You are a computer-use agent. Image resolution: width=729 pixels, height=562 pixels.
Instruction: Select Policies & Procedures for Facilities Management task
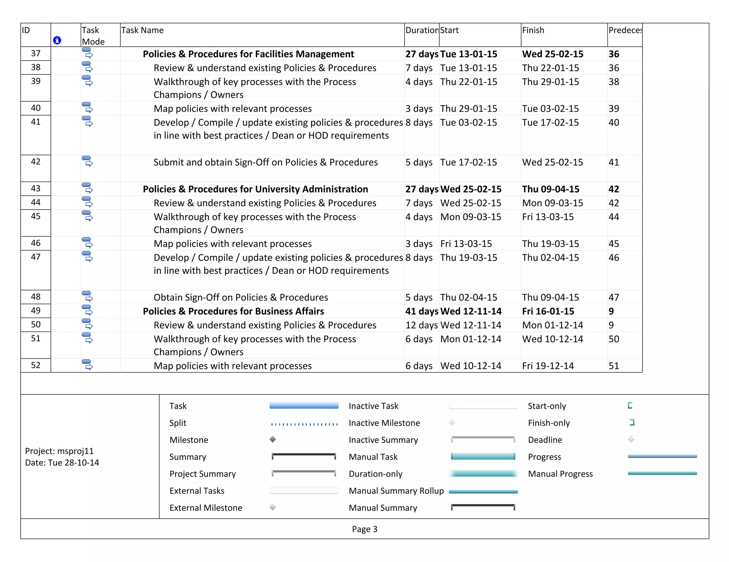[248, 54]
